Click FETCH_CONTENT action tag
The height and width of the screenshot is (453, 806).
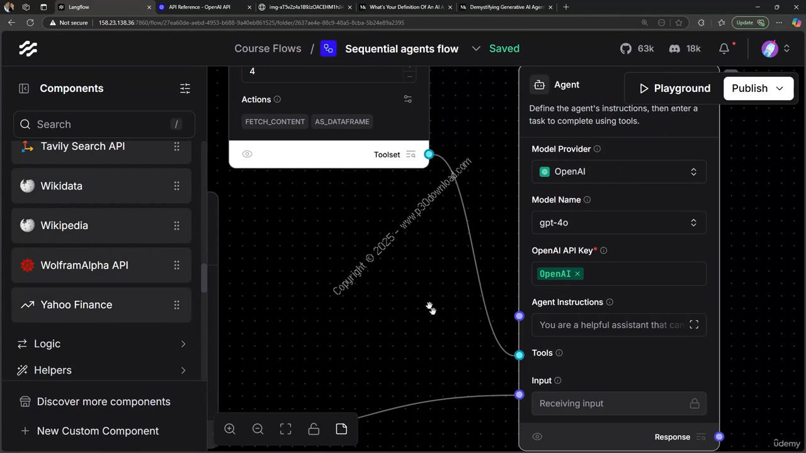click(x=275, y=121)
